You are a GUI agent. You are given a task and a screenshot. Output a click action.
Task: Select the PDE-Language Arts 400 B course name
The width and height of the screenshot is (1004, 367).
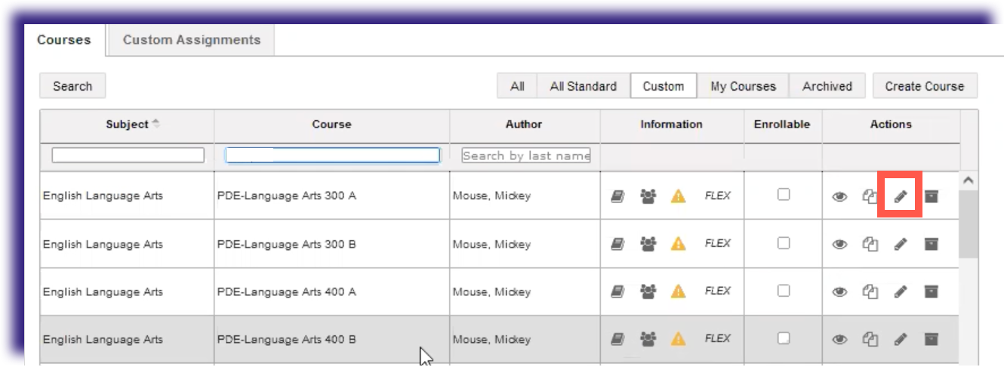click(x=287, y=340)
